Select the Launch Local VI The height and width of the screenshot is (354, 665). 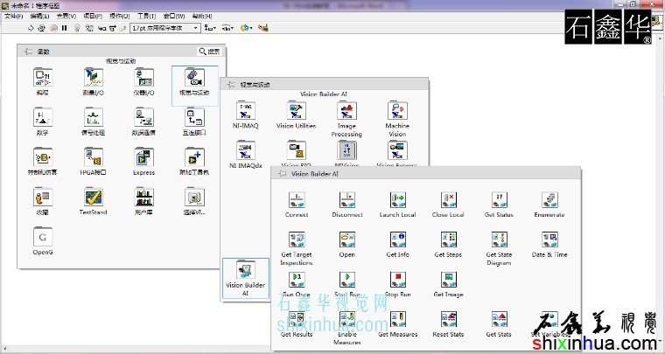pyautogui.click(x=398, y=205)
